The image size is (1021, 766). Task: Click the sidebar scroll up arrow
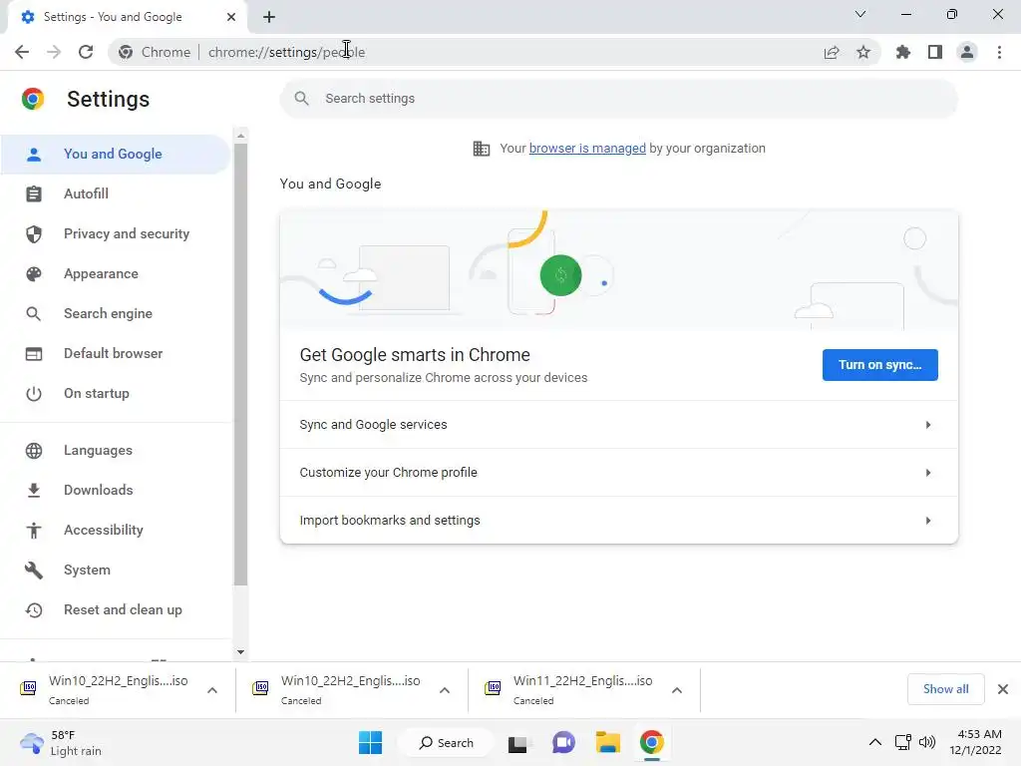(241, 136)
